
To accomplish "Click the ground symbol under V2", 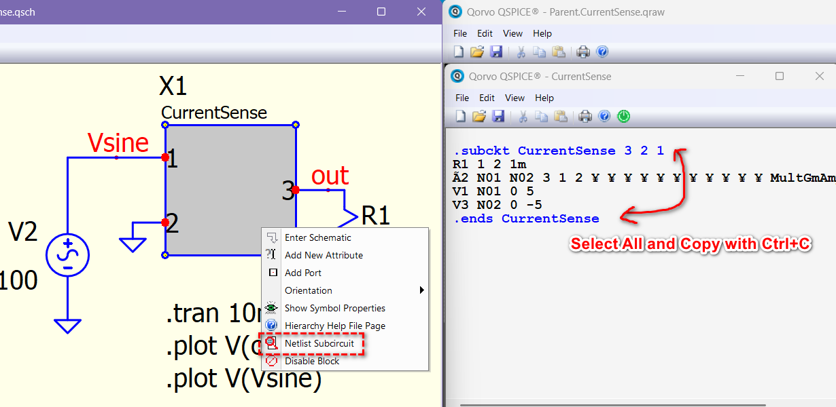I will (67, 326).
